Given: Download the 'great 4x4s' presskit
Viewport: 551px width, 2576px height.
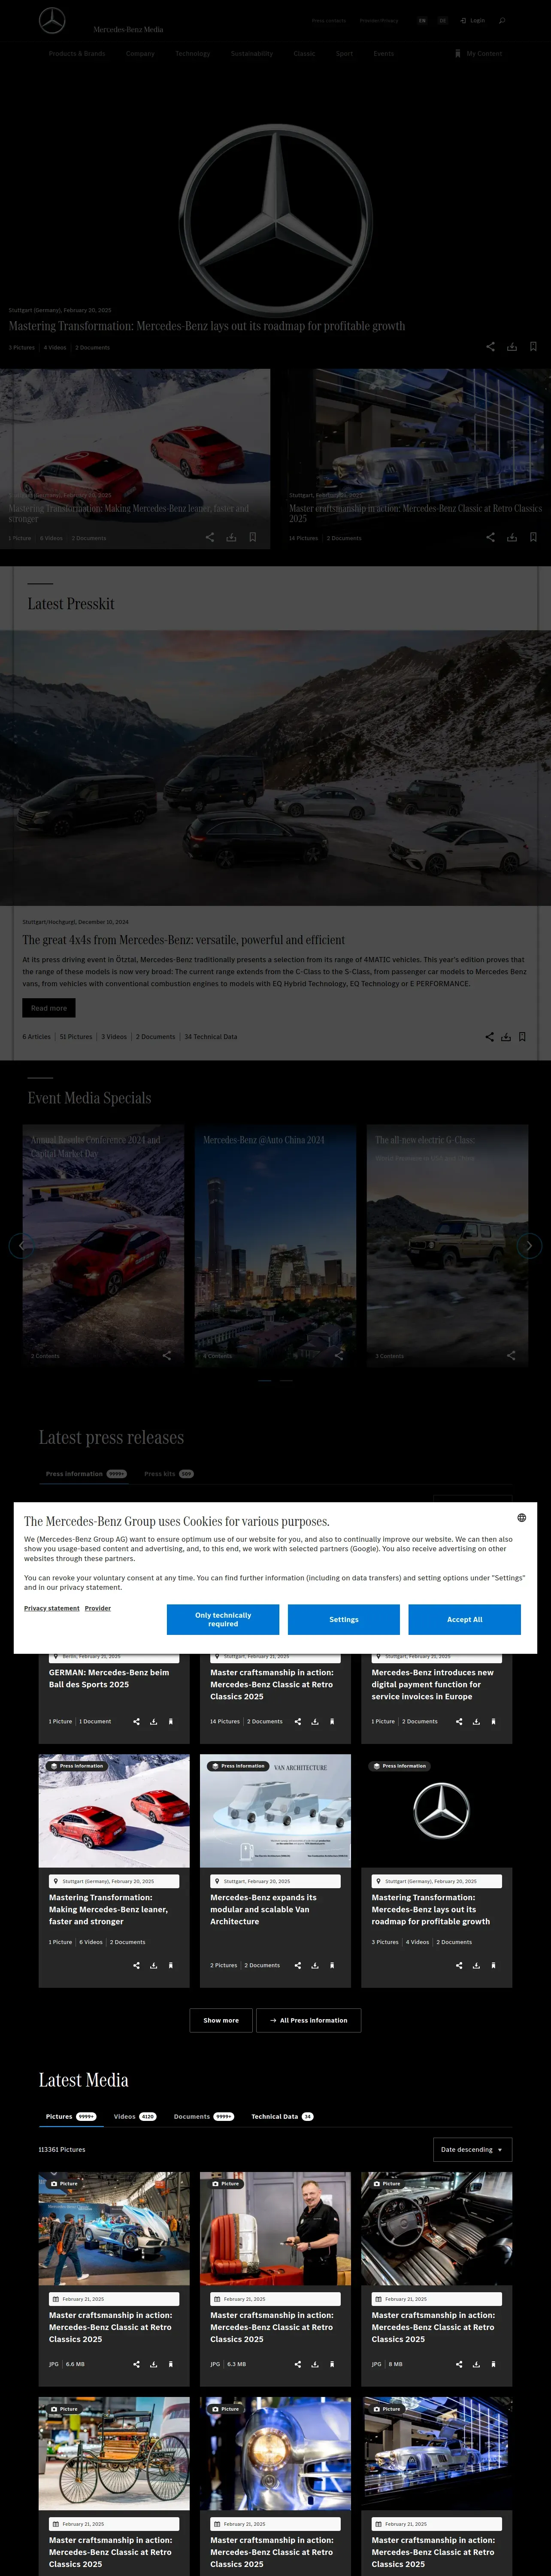Looking at the screenshot, I should [x=506, y=1036].
